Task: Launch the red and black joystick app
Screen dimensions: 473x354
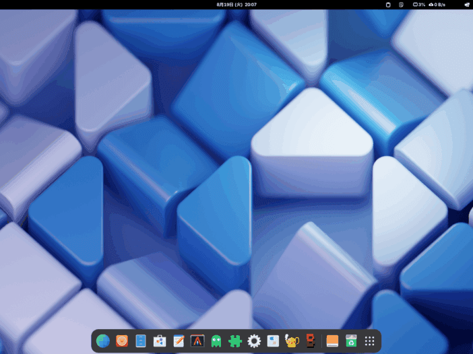Action: pos(311,341)
